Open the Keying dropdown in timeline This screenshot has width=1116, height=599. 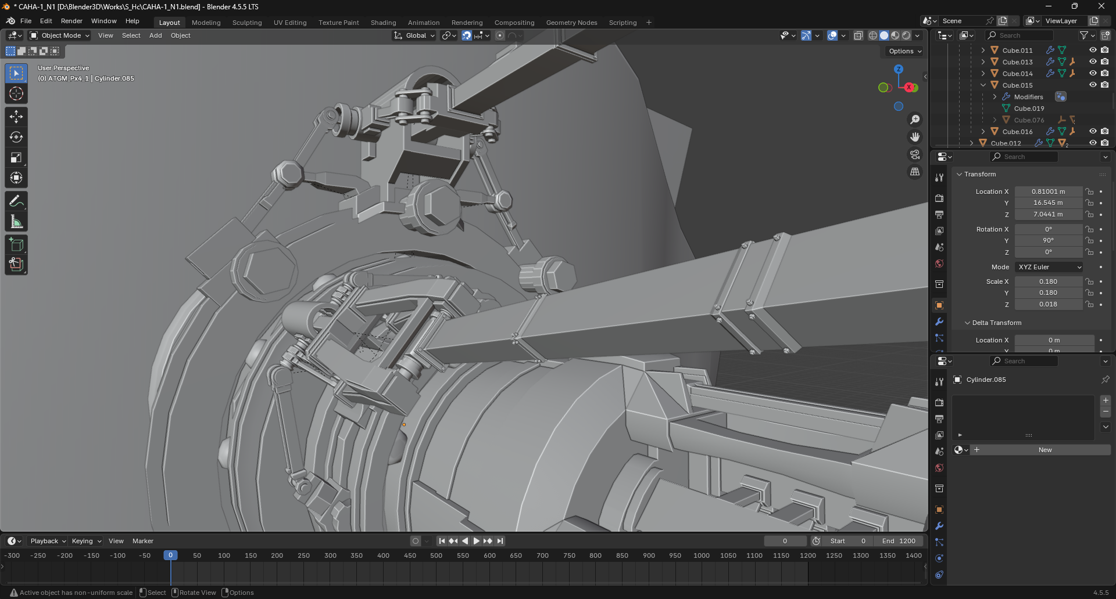86,541
